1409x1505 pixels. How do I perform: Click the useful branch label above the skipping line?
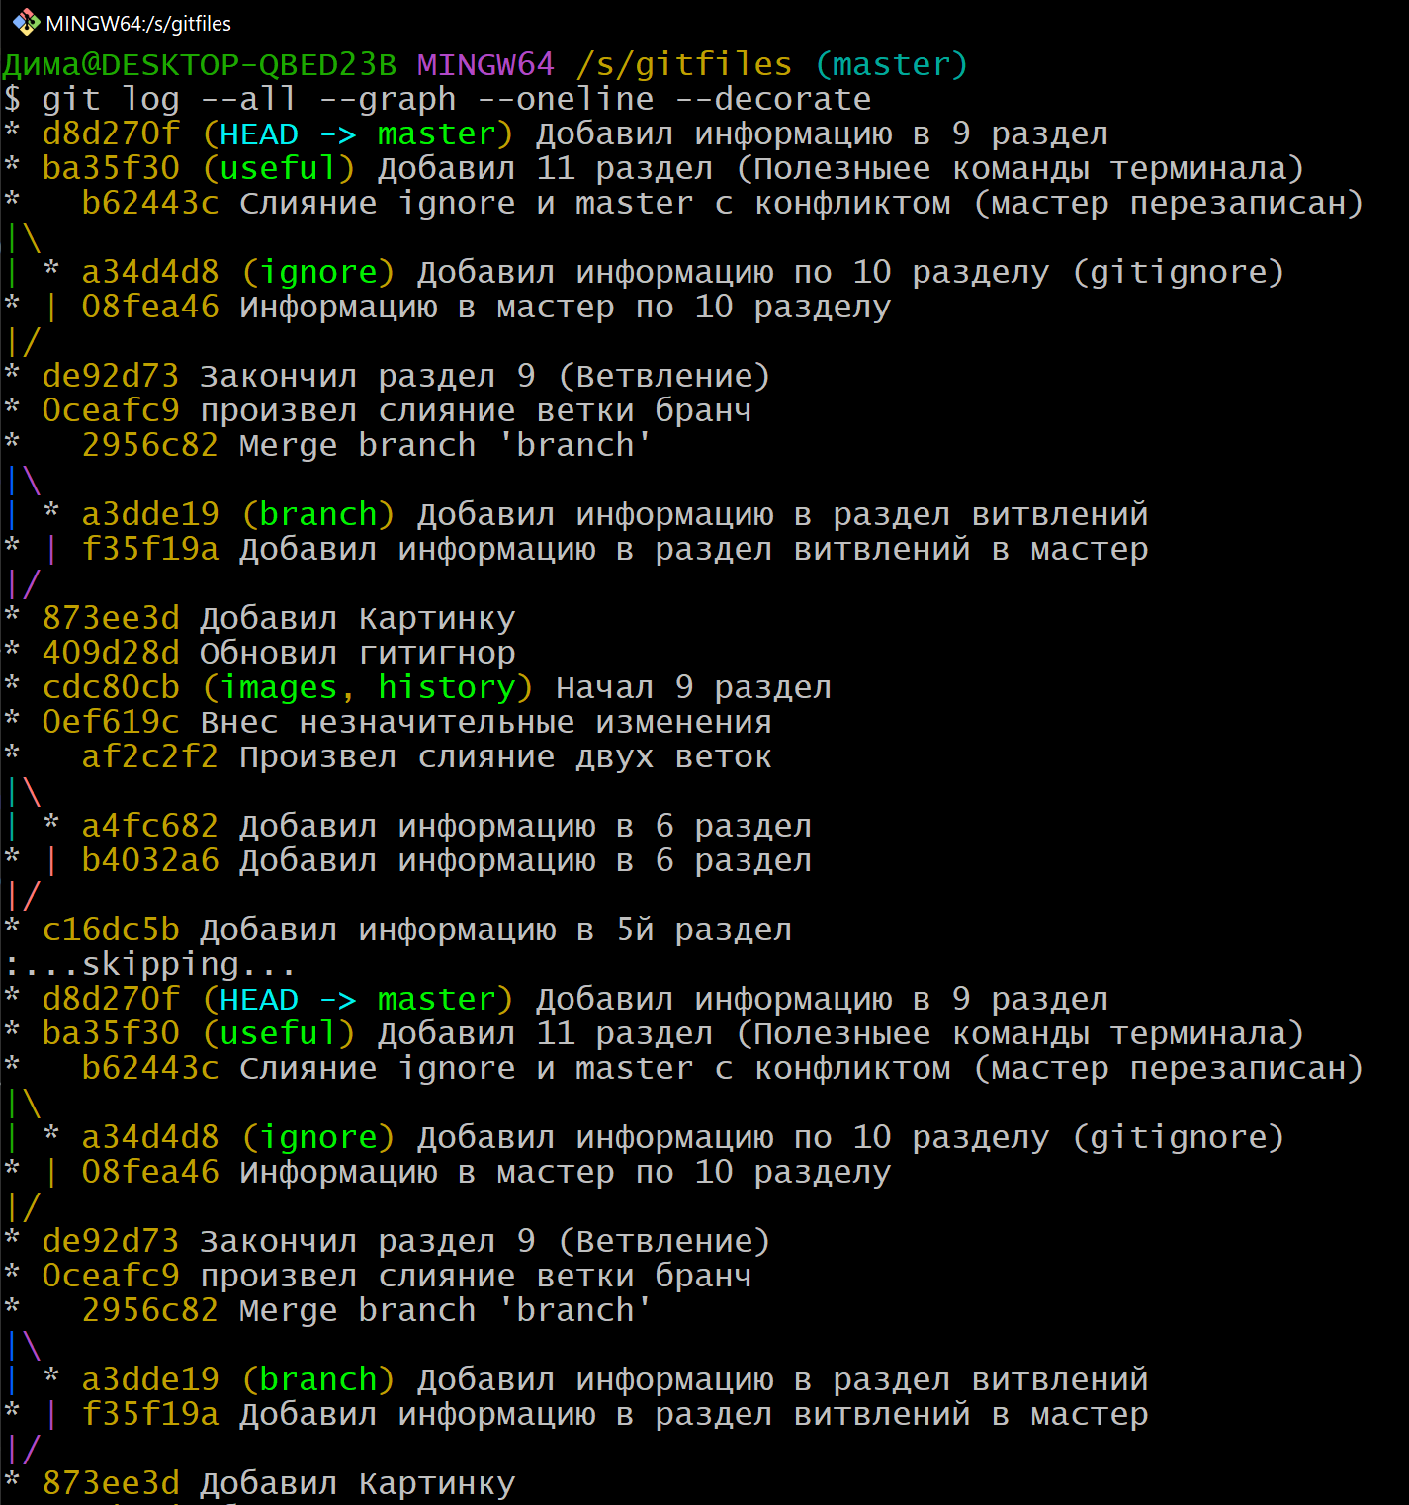pos(278,168)
